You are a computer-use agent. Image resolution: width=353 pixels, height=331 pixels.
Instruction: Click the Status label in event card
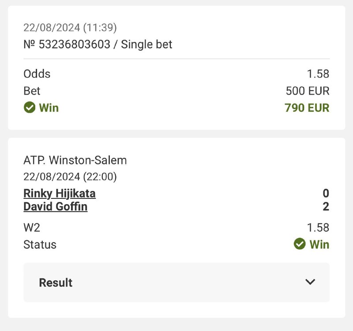(x=40, y=244)
